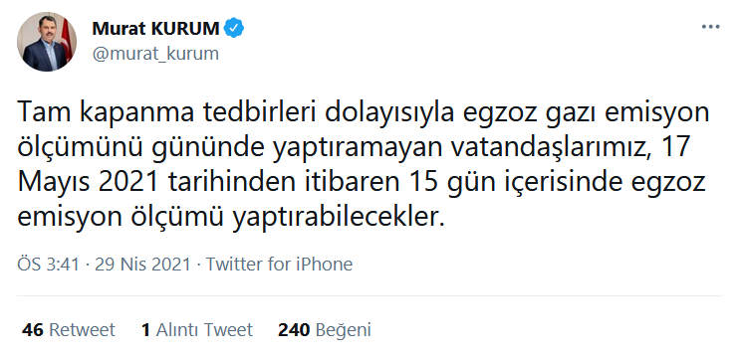Show the 1 Alıntı Tweet list
741x358 pixels.
tap(197, 330)
